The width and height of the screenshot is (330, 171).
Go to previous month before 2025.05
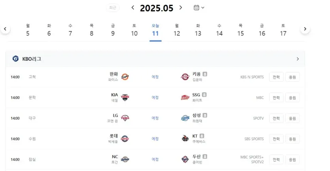click(133, 7)
